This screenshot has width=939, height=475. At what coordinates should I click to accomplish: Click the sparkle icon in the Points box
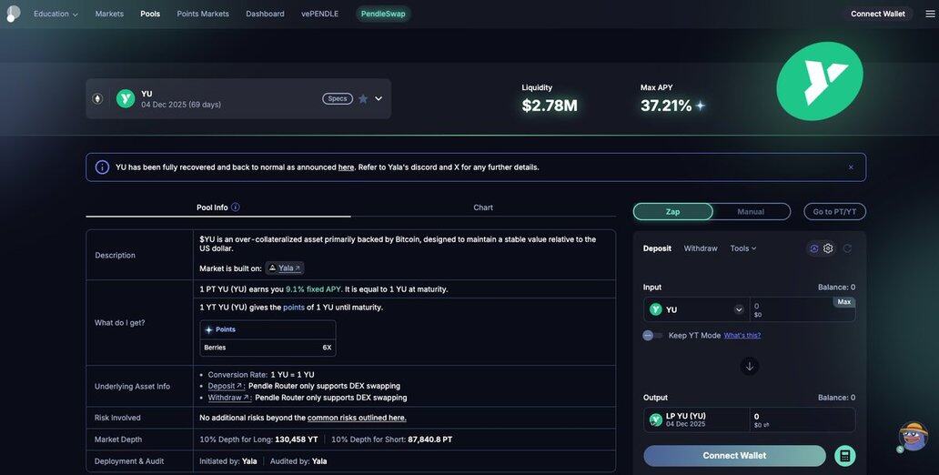tap(208, 330)
